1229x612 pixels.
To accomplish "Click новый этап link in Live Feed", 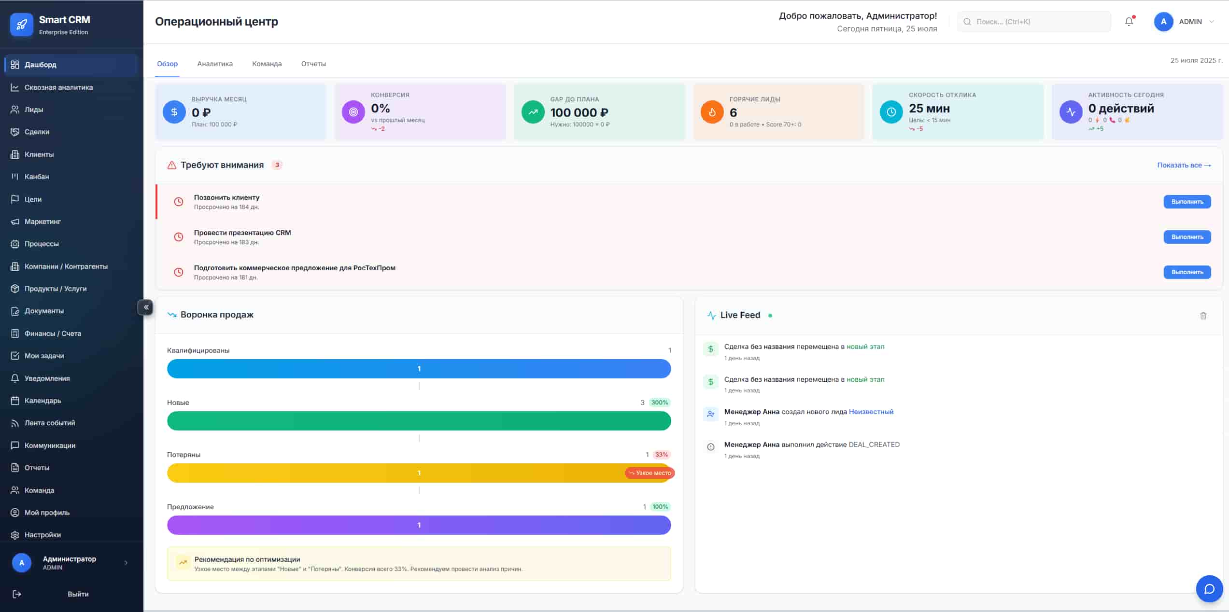I will [865, 347].
